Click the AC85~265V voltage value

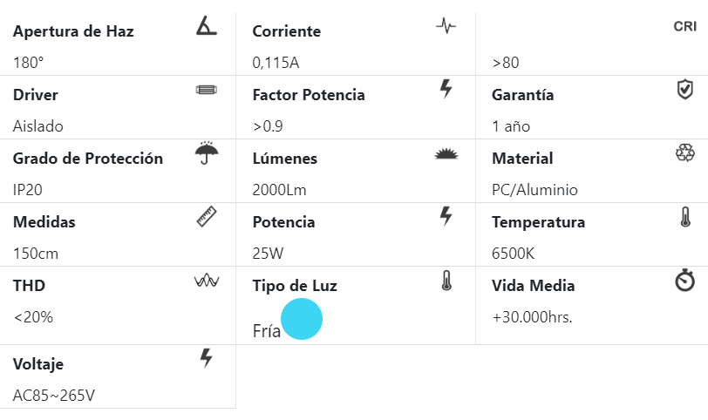pos(54,396)
